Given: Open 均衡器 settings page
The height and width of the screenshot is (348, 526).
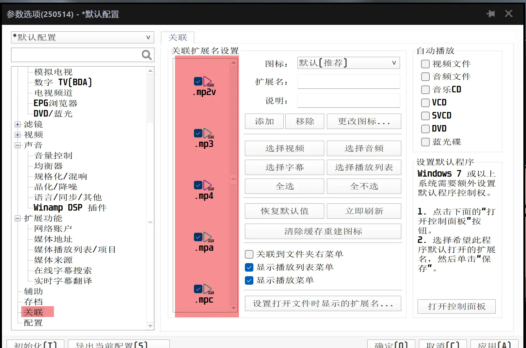Looking at the screenshot, I should [x=48, y=166].
